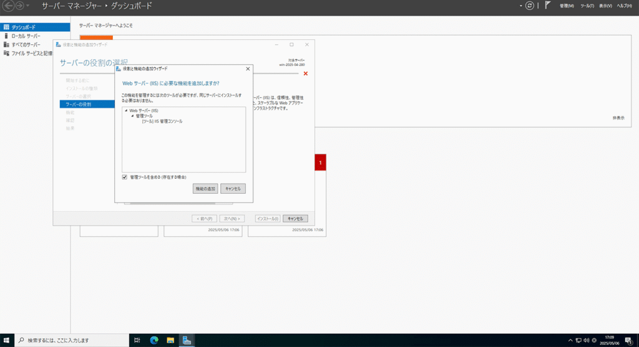
Task: Click the forward arrow in Server Manager header
Action: pyautogui.click(x=19, y=6)
